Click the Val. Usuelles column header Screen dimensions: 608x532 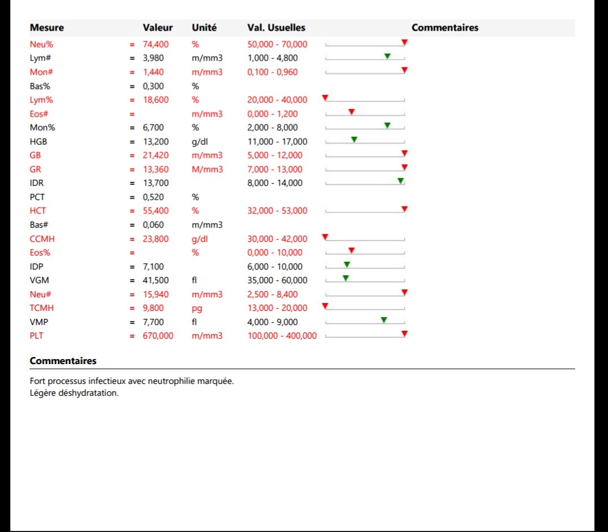tap(276, 28)
